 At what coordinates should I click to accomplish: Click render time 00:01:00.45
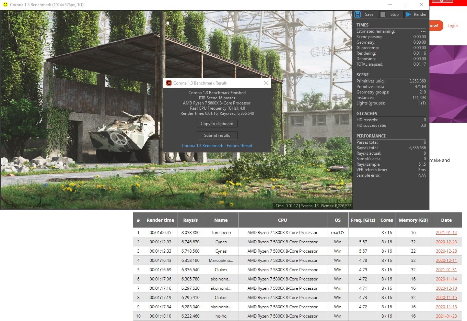[x=160, y=233]
